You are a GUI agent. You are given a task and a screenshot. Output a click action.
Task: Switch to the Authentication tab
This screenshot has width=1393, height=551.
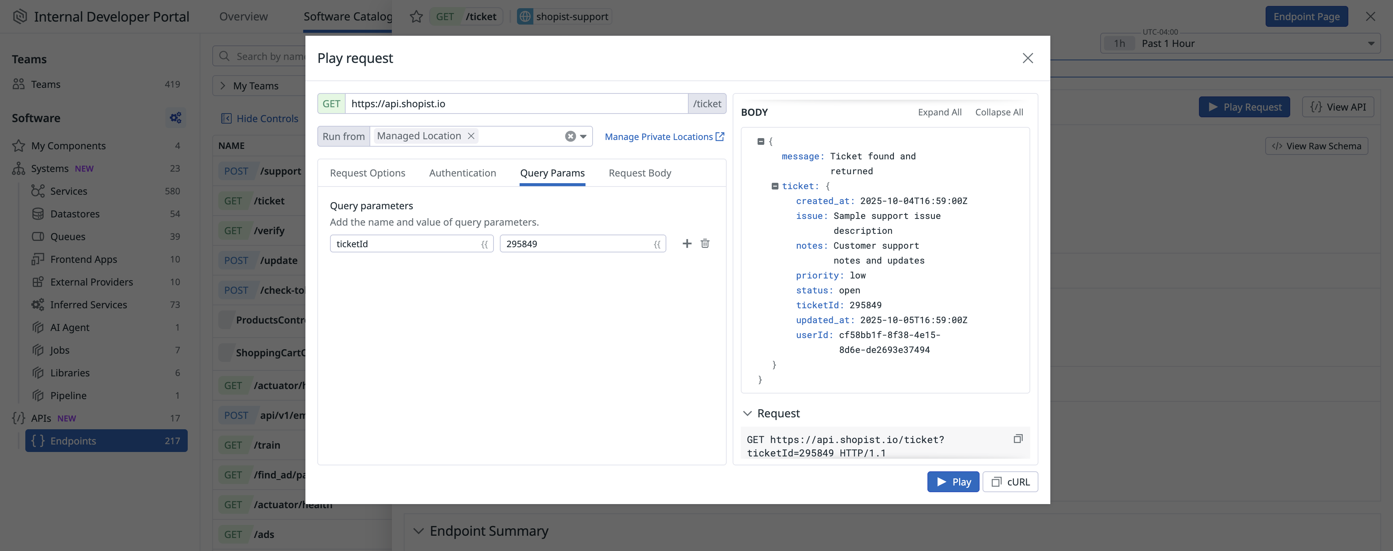[462, 173]
